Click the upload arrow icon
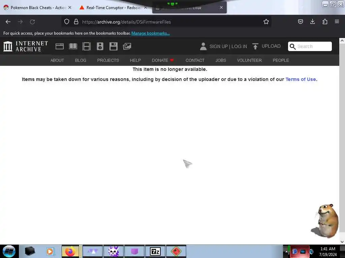The image size is (345, 258). pos(255,46)
